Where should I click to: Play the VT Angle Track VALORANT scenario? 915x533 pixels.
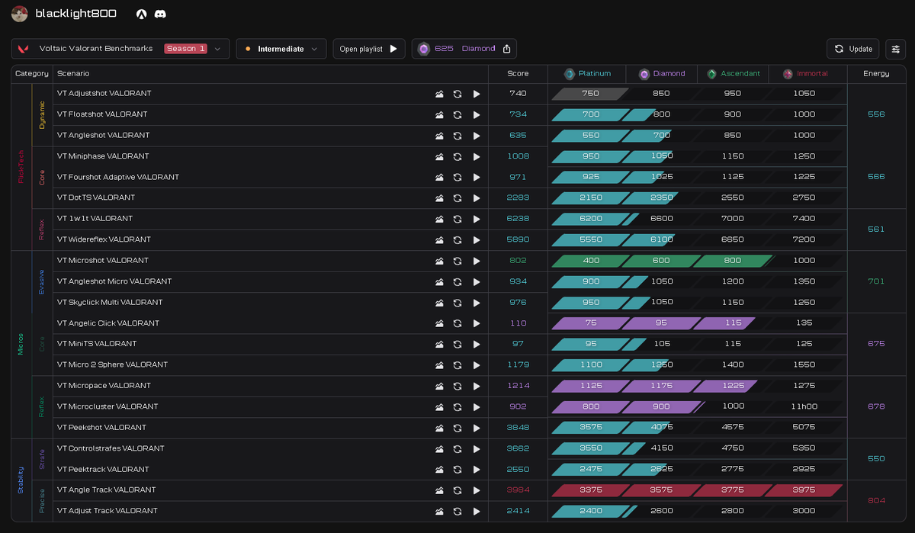(477, 490)
